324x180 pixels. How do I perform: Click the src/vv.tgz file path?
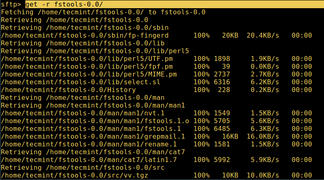75,175
